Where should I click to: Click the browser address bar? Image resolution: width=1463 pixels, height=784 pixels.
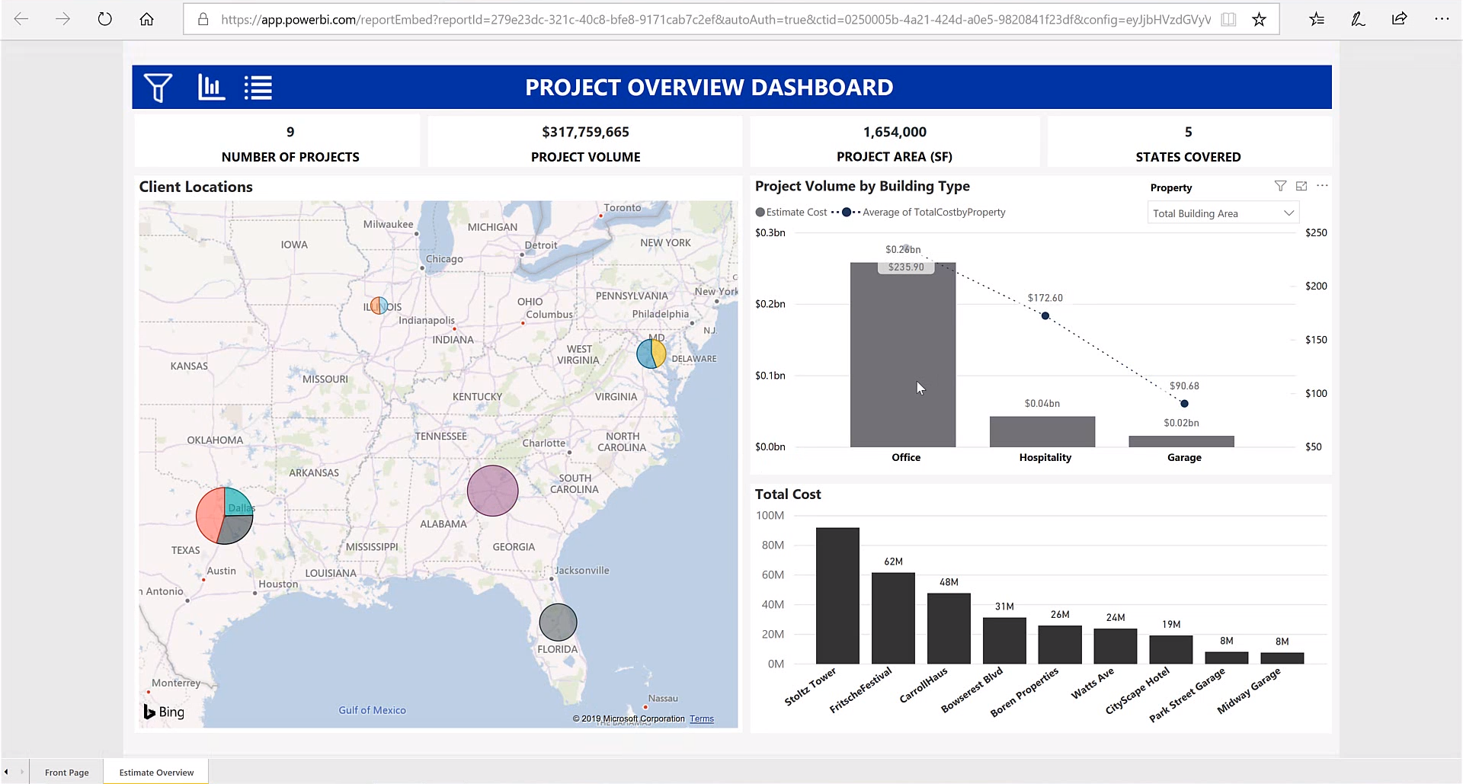pos(715,19)
